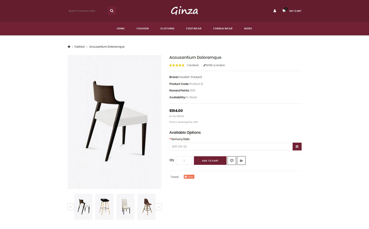Viewport: 369px width, 229px height.
Task: Click the five-star rating
Action: tap(177, 65)
